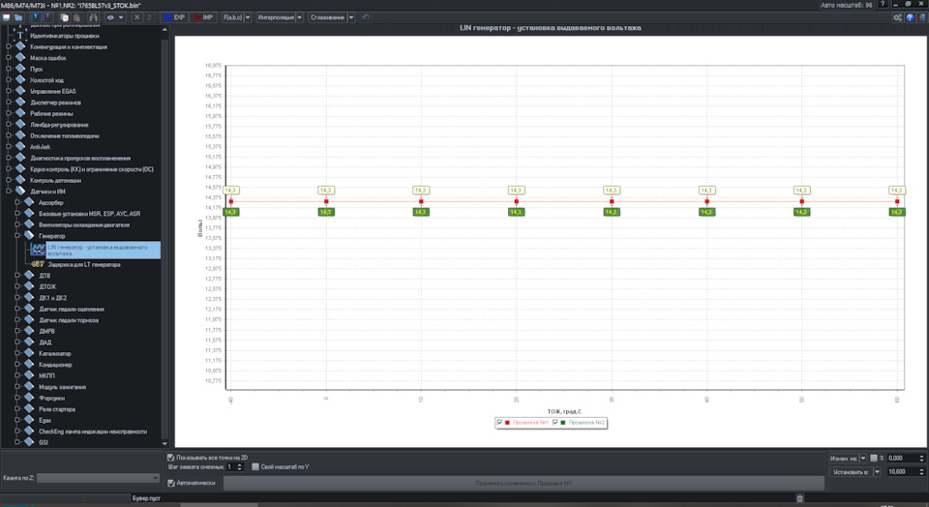
Task: Click the eye view icon in toolbar
Action: pos(110,17)
